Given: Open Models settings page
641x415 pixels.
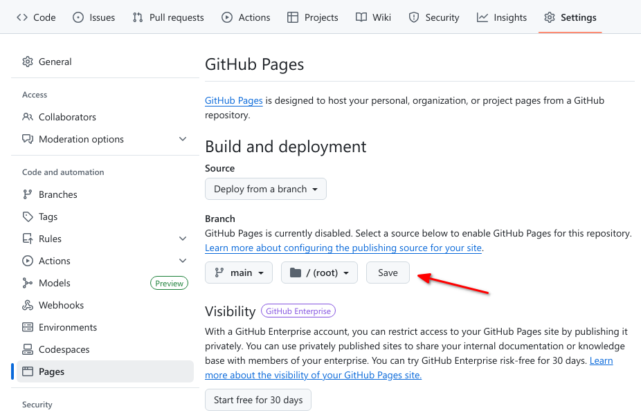Looking at the screenshot, I should point(105,283).
